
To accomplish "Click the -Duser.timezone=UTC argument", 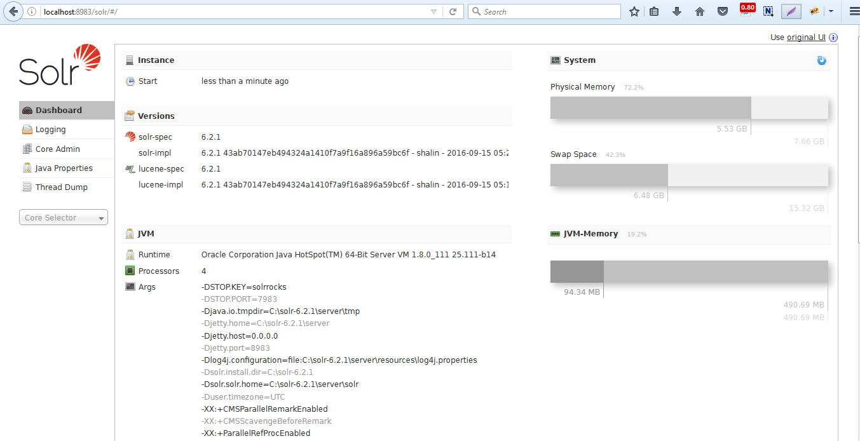I will [243, 397].
